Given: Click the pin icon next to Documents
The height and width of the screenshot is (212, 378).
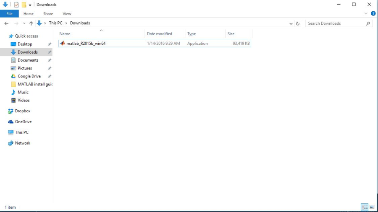Looking at the screenshot, I should [50, 60].
